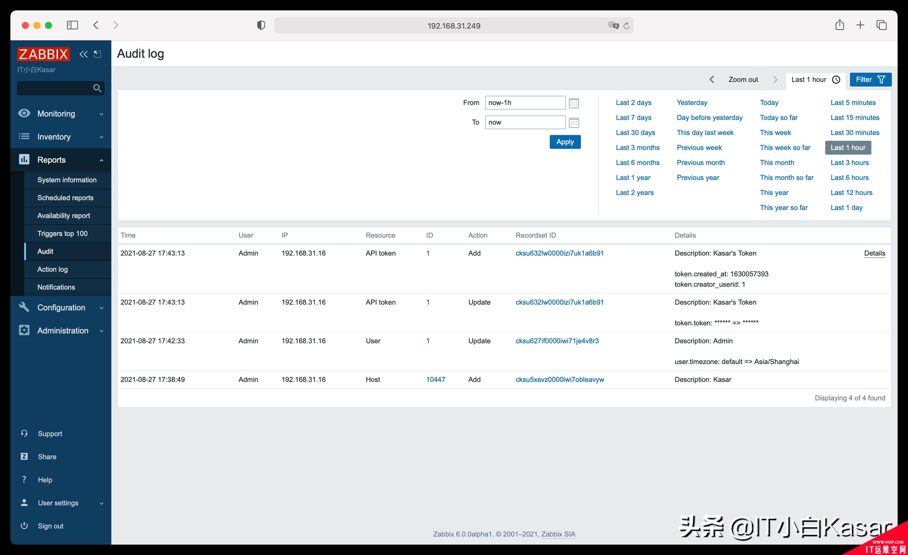This screenshot has height=555, width=908.
Task: Go to next time period arrow
Action: tap(775, 80)
